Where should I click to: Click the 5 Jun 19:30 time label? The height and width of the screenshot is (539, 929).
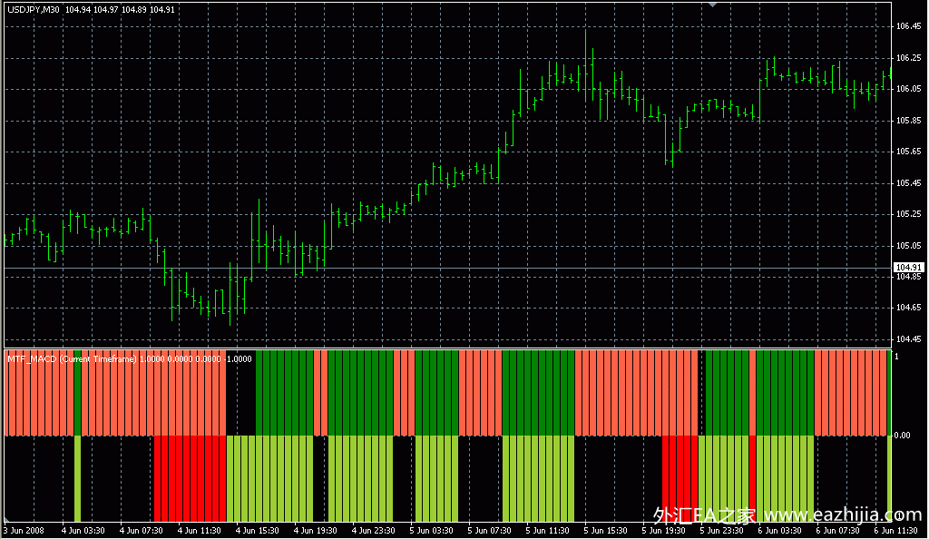[x=663, y=531]
